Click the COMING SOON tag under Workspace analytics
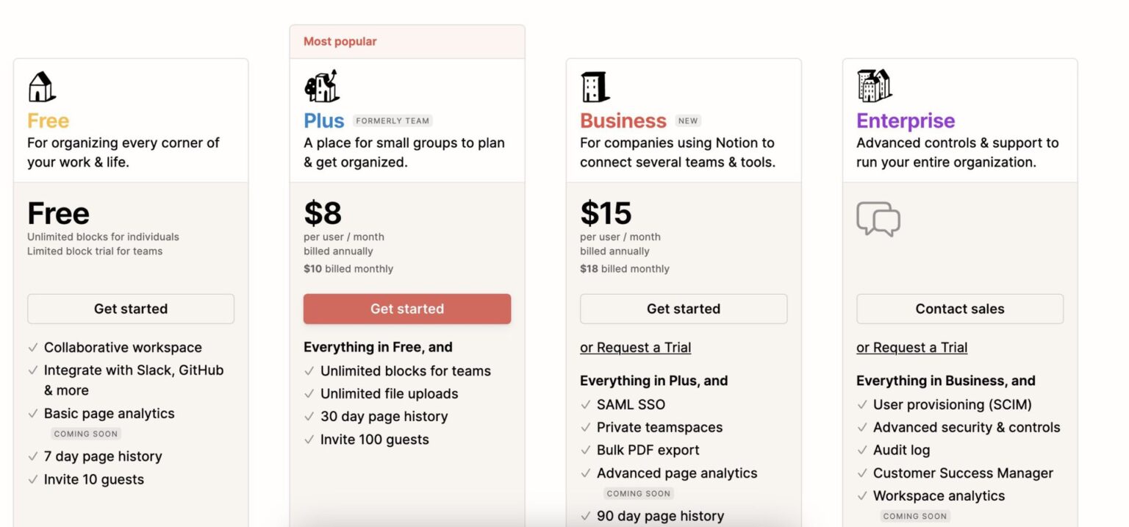1129x527 pixels. point(914,516)
